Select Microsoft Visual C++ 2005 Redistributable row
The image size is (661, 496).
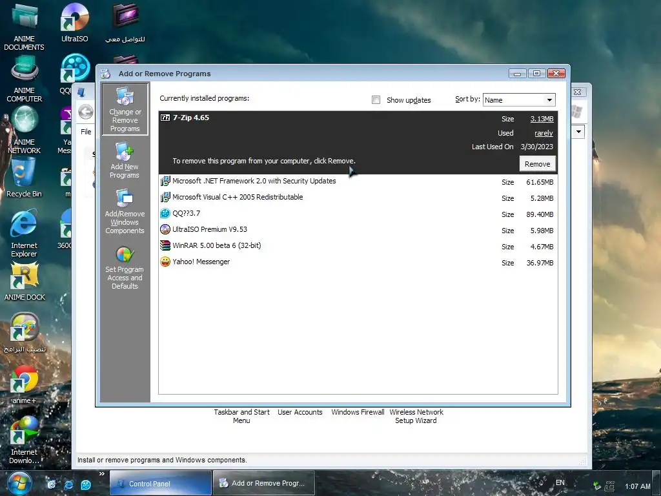pos(358,198)
